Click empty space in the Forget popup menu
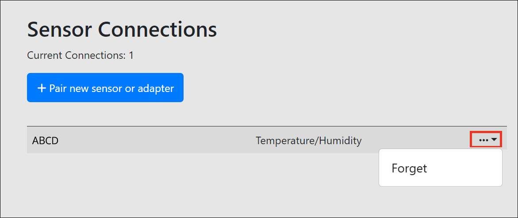Image resolution: width=518 pixels, height=218 pixels. [x=469, y=168]
